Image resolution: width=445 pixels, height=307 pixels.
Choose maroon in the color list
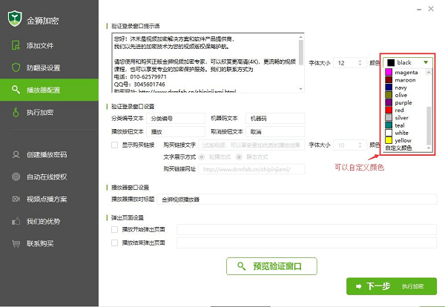tap(405, 80)
